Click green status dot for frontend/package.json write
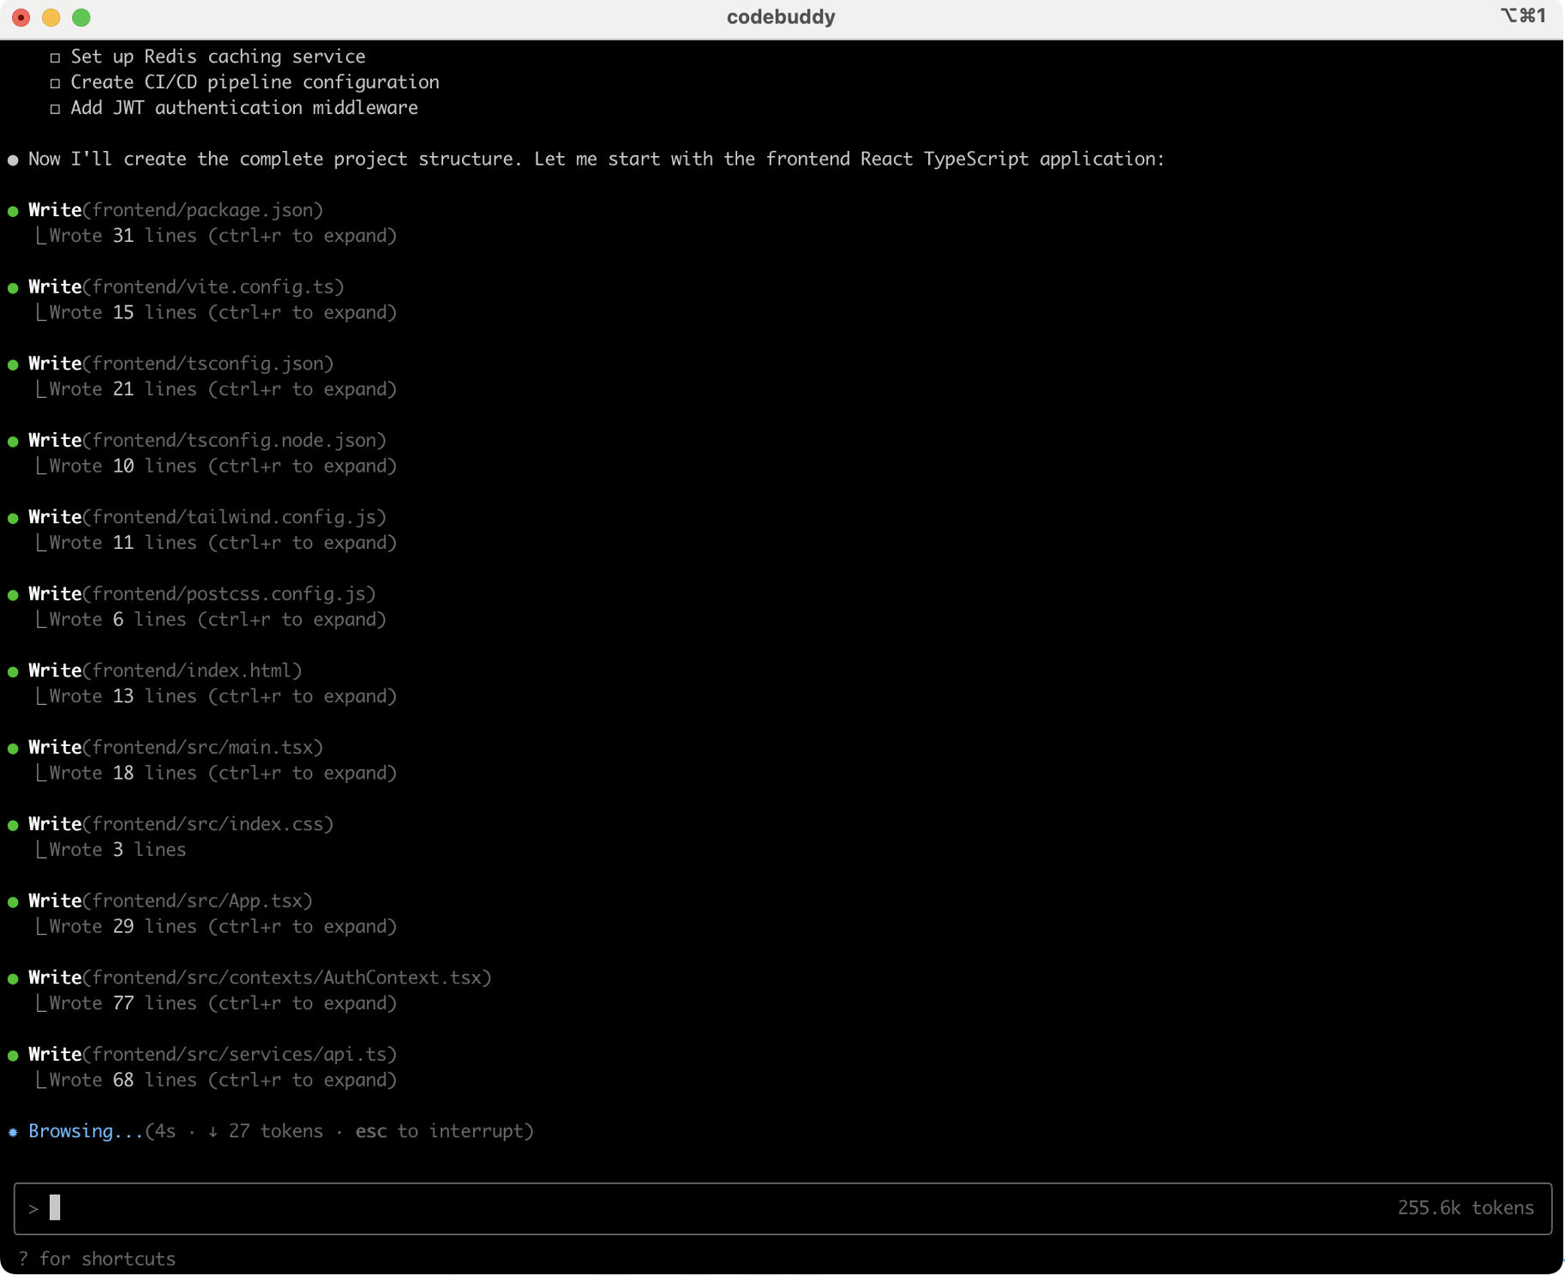Image resolution: width=1565 pixels, height=1276 pixels. click(13, 211)
